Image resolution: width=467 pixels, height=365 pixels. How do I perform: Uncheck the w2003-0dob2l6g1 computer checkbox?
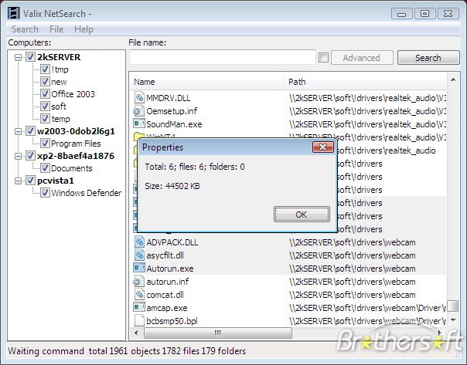30,130
